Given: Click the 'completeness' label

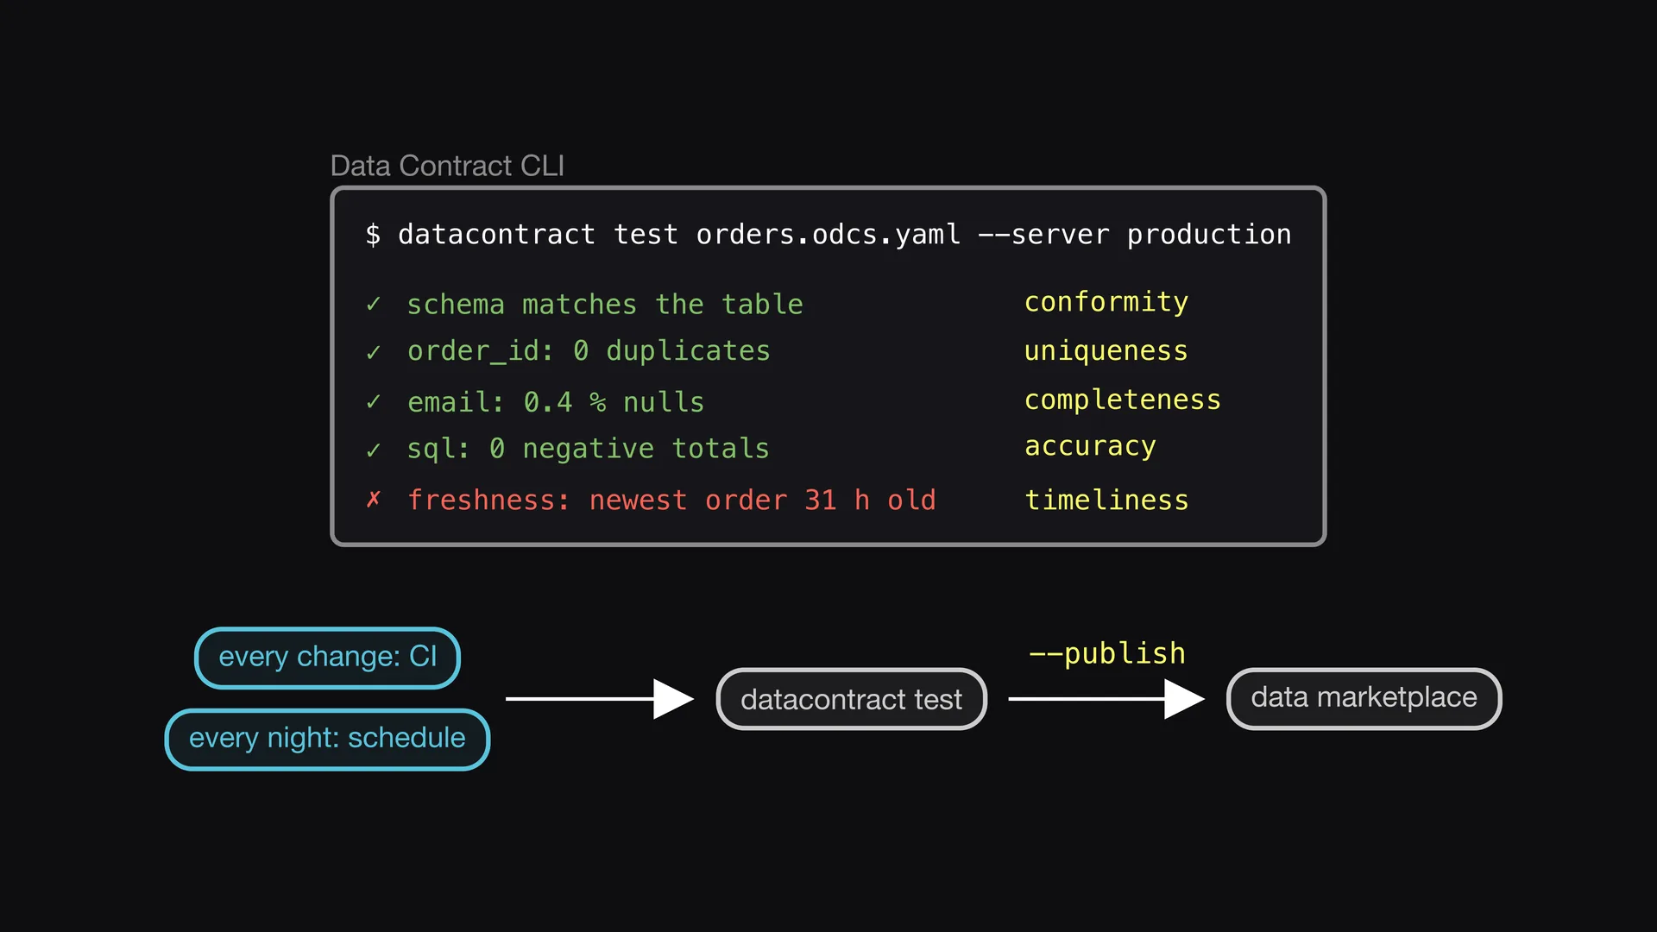Looking at the screenshot, I should 1122,400.
